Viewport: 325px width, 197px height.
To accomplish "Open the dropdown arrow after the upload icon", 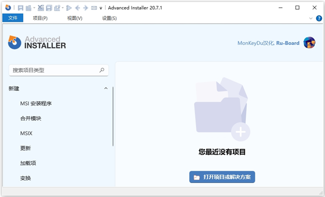I will click(x=62, y=8).
